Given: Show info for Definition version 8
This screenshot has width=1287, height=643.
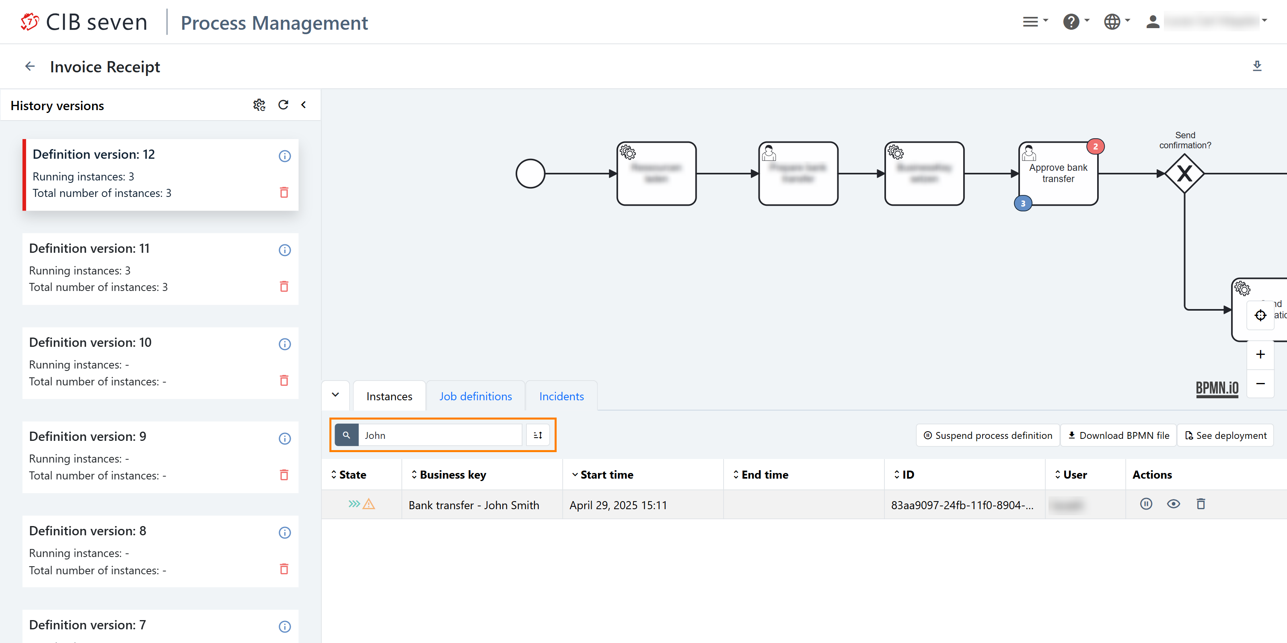Looking at the screenshot, I should coord(285,532).
